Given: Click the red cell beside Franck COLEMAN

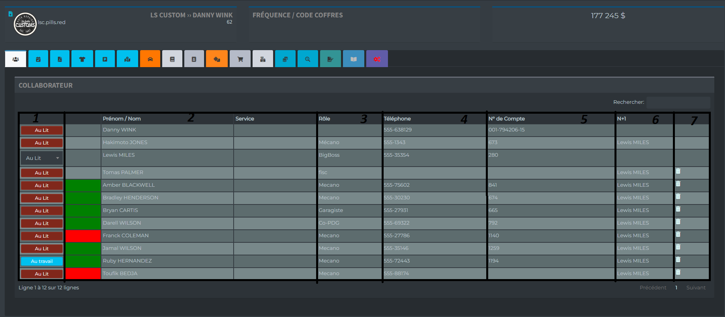Looking at the screenshot, I should tap(83, 236).
